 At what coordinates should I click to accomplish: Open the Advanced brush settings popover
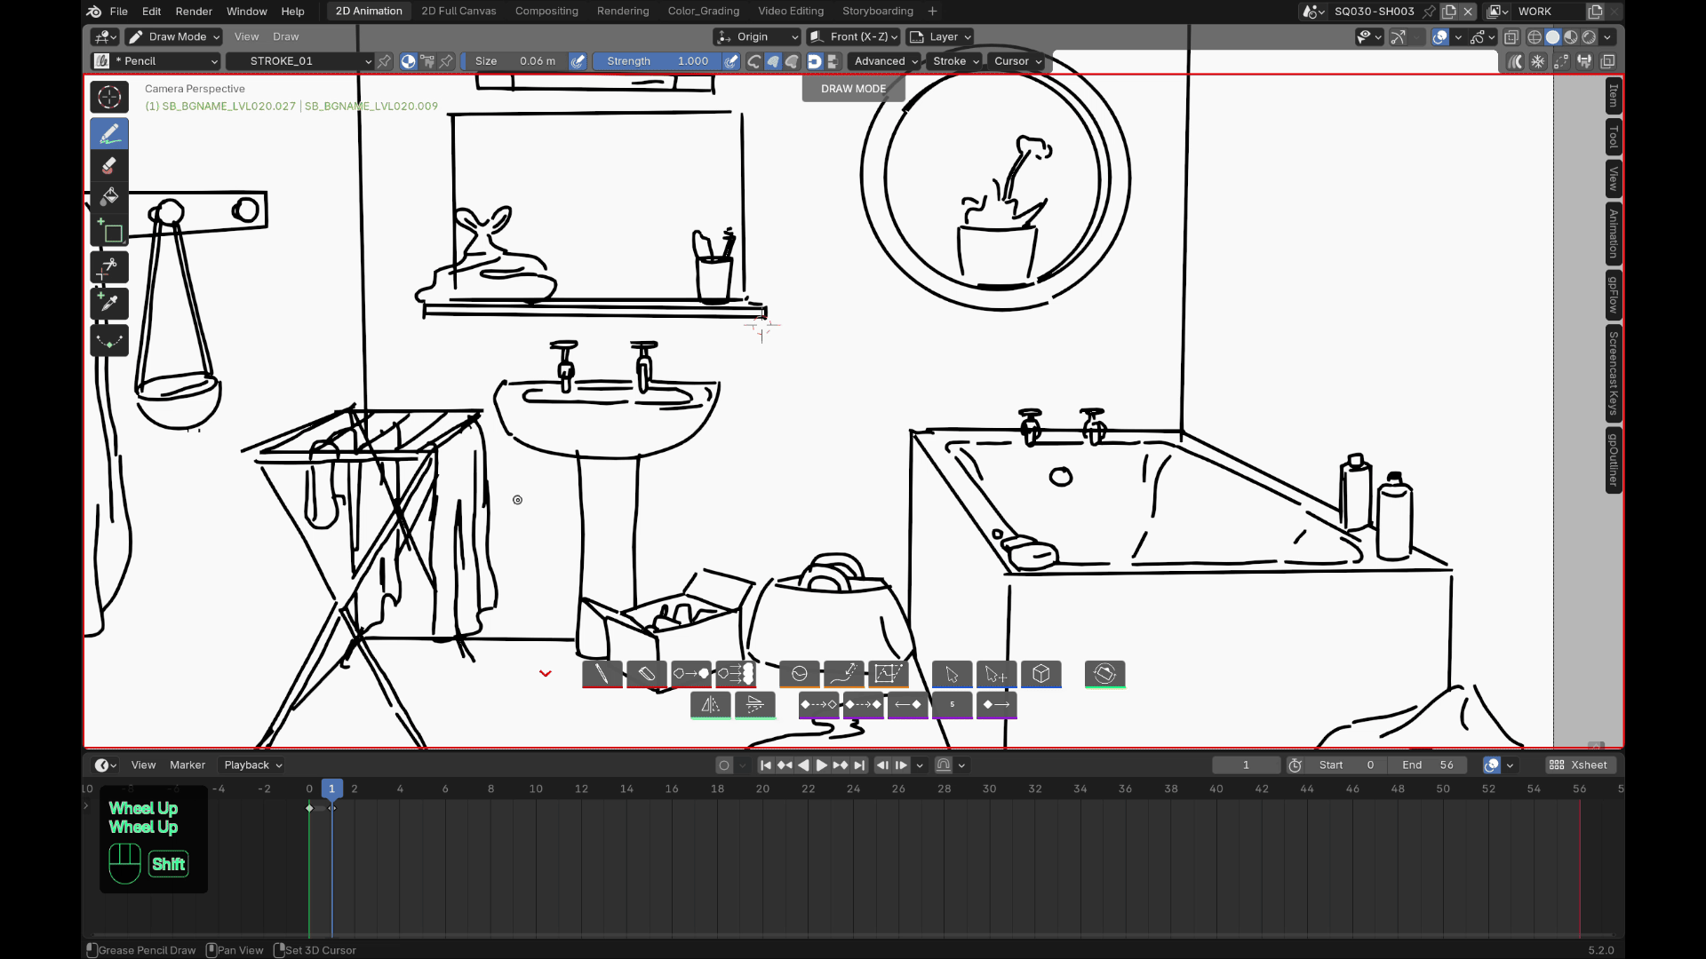[x=885, y=61]
